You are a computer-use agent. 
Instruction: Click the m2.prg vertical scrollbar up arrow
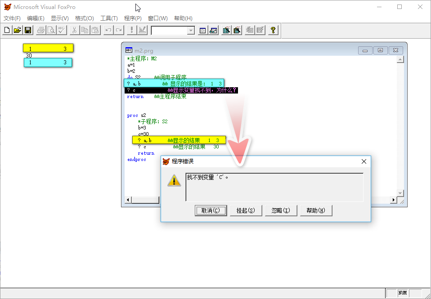[x=400, y=59]
